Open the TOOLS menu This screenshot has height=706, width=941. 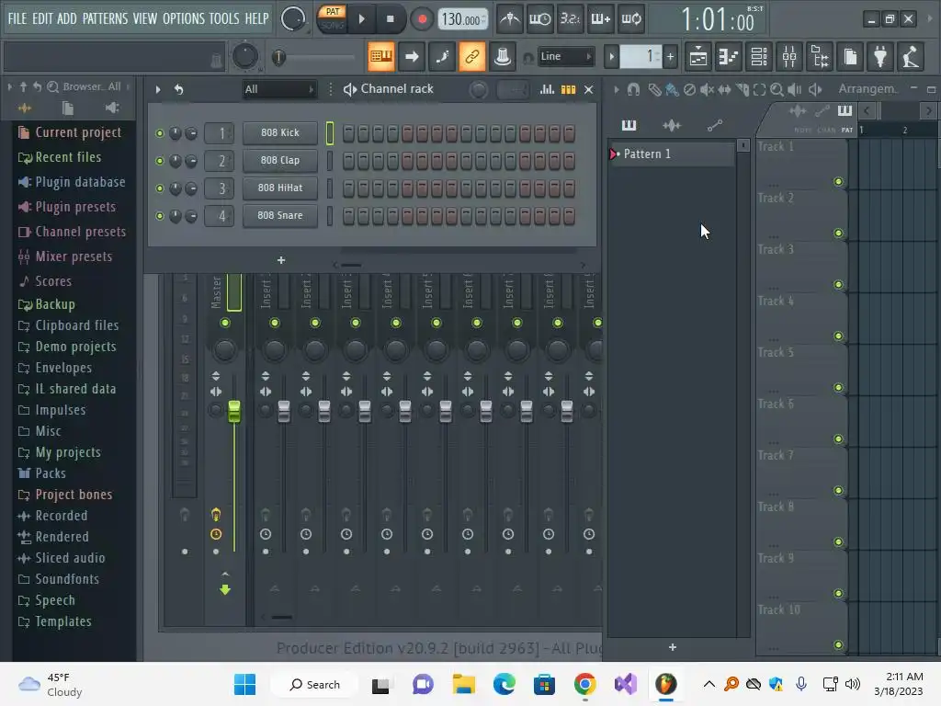[x=224, y=18]
